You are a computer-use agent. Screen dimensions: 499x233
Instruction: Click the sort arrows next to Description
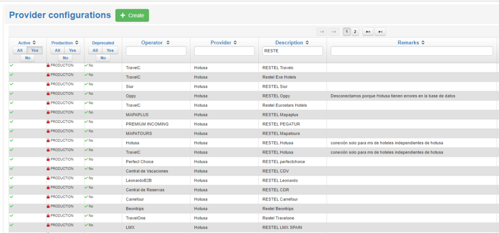[306, 43]
